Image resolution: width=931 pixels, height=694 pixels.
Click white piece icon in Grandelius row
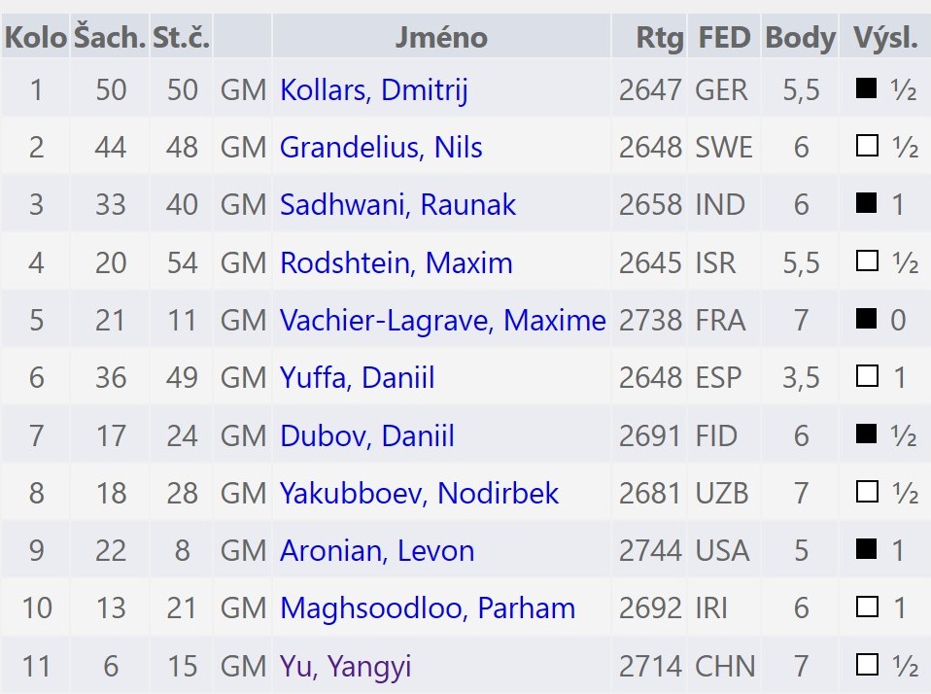coord(866,147)
